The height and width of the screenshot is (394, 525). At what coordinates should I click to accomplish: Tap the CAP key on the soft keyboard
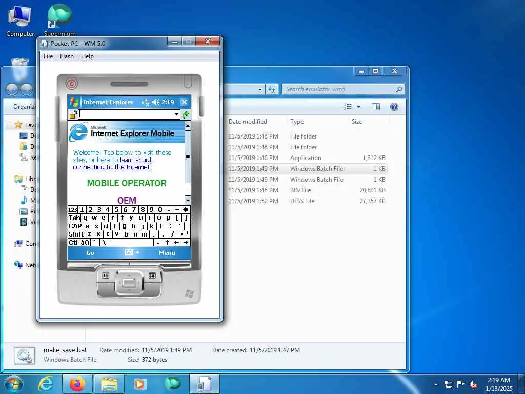[75, 226]
